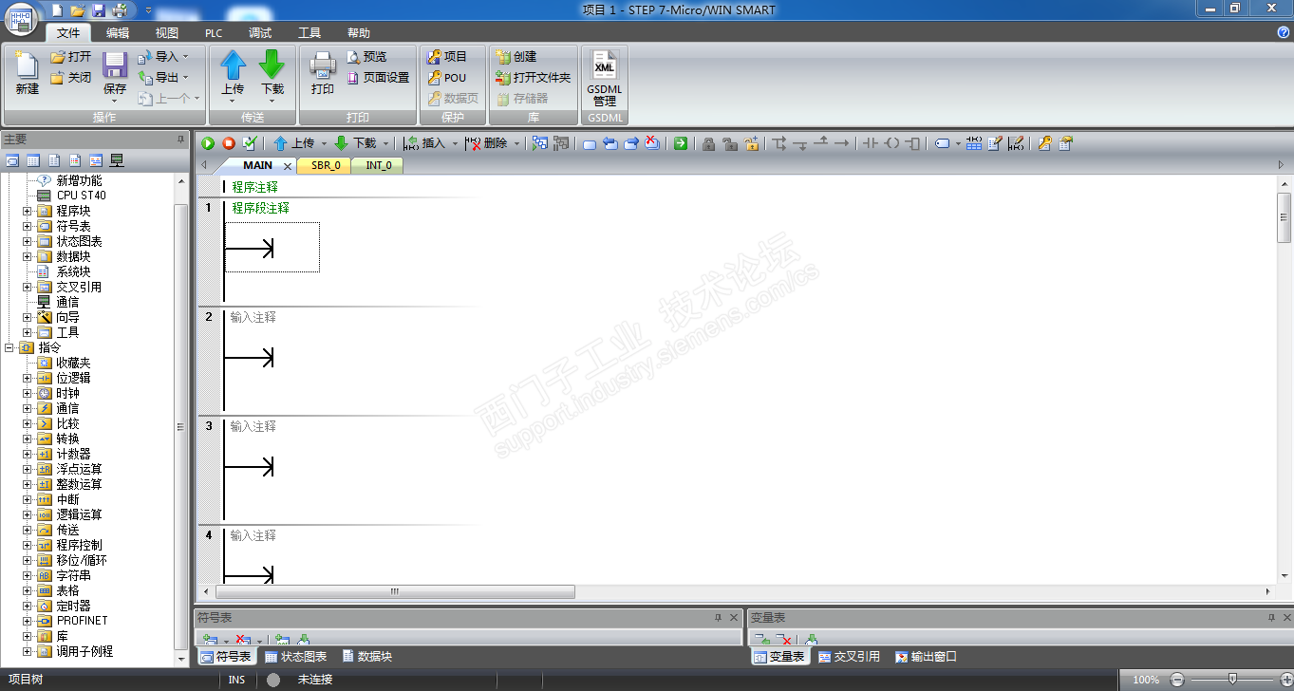Click the blue help icon at top right
This screenshot has width=1294, height=691.
pos(1284,32)
